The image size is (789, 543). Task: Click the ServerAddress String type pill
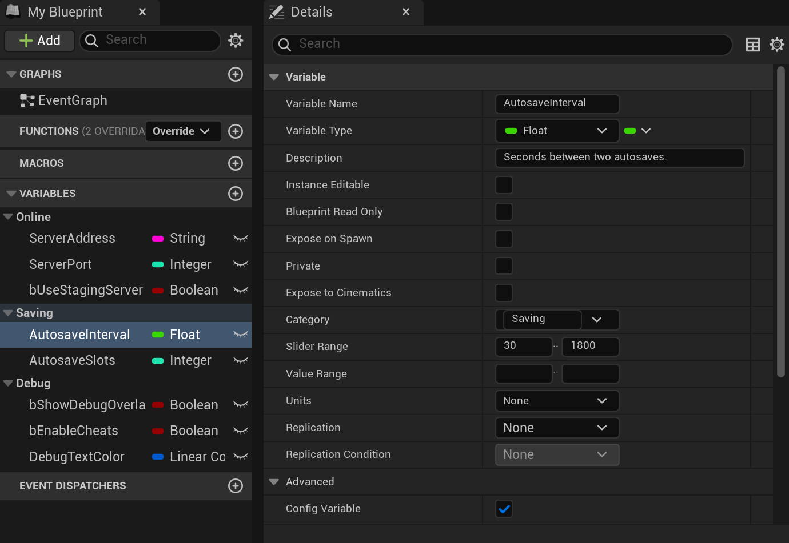point(158,239)
